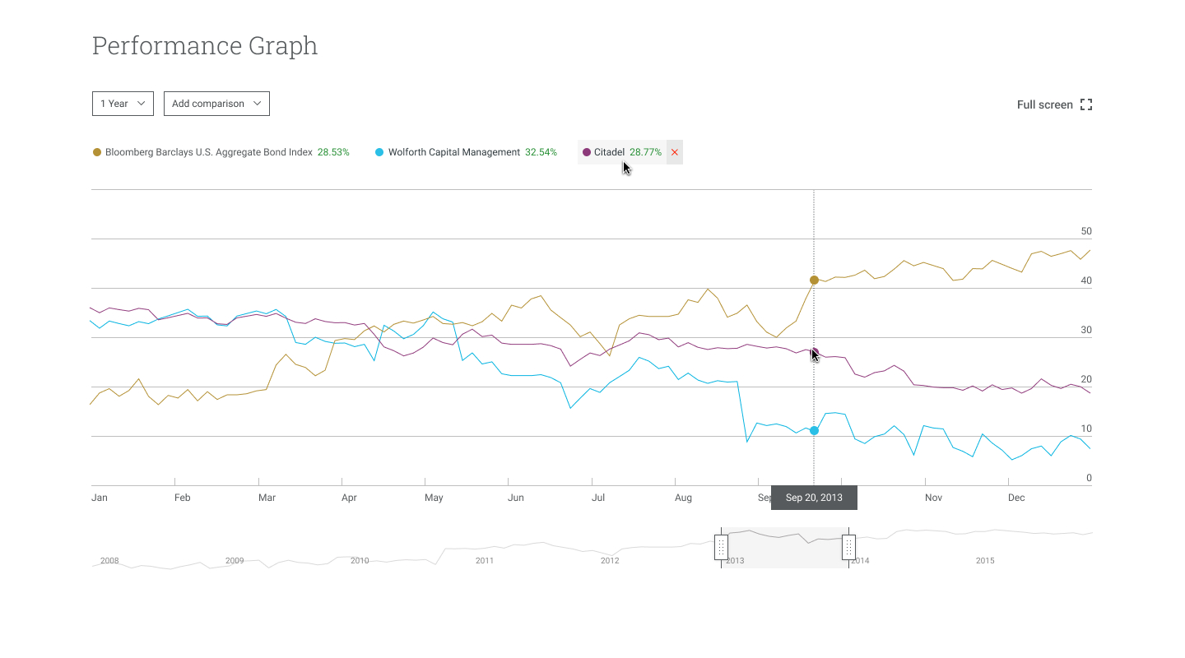Select 2015 on the overview timeline
The height and width of the screenshot is (658, 1185).
[x=985, y=561]
